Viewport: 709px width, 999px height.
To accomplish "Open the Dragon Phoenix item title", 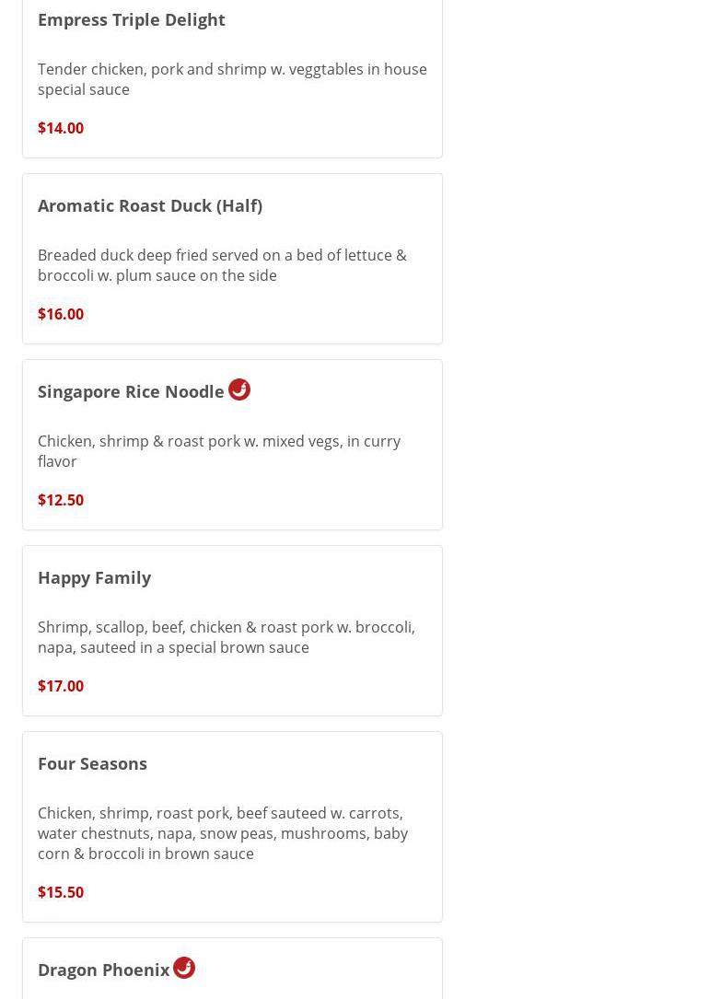I will [103, 970].
